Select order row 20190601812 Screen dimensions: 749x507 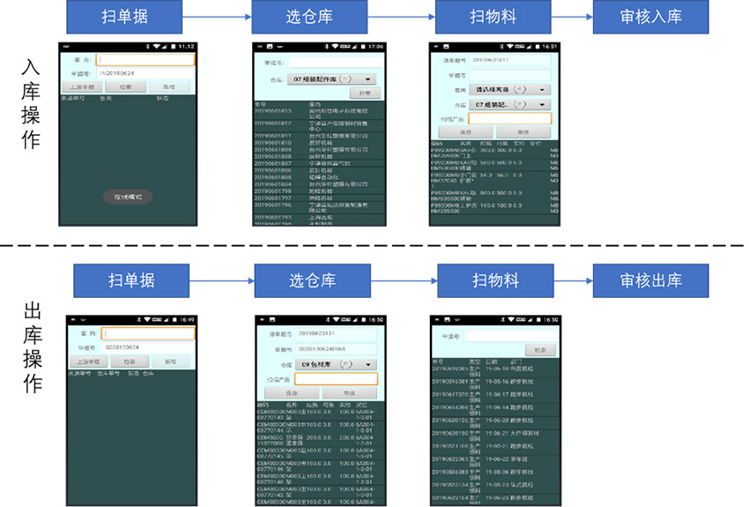pyautogui.click(x=319, y=126)
